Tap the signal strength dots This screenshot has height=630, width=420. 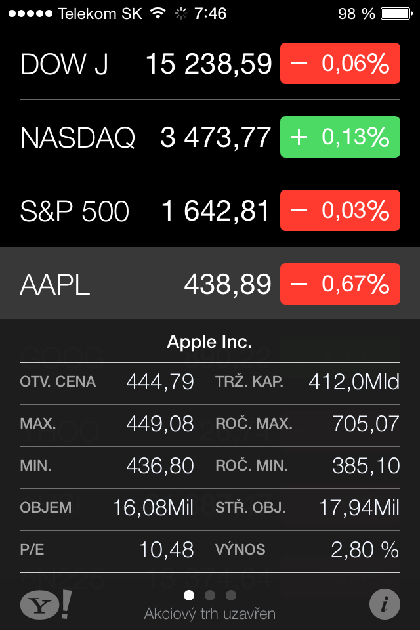[30, 14]
